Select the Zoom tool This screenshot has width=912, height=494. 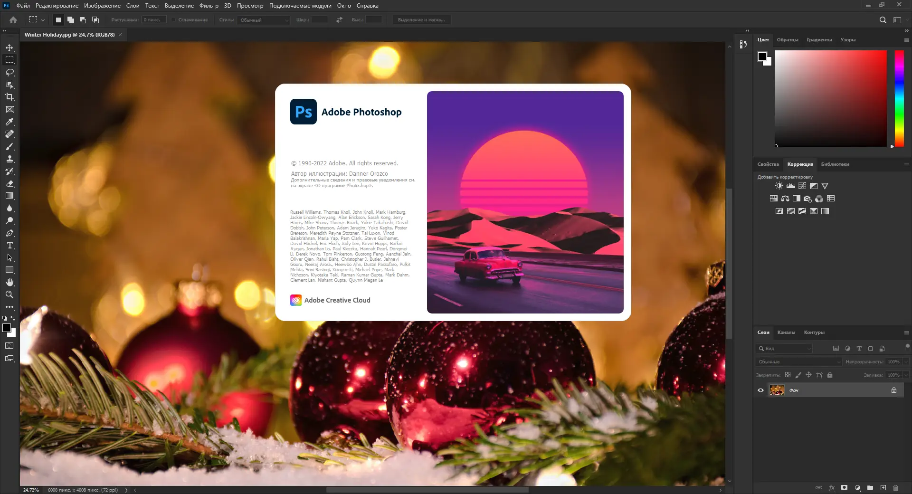(9, 294)
